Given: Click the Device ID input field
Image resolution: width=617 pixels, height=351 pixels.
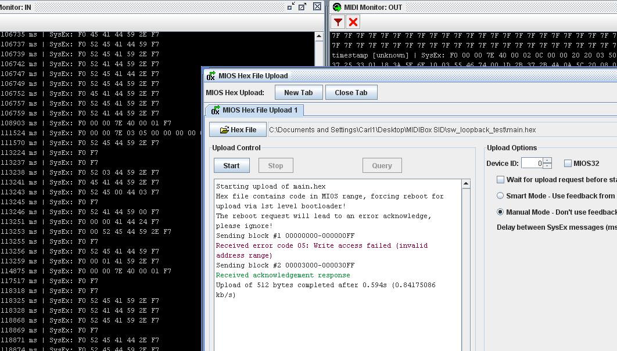Looking at the screenshot, I should pyautogui.click(x=532, y=164).
